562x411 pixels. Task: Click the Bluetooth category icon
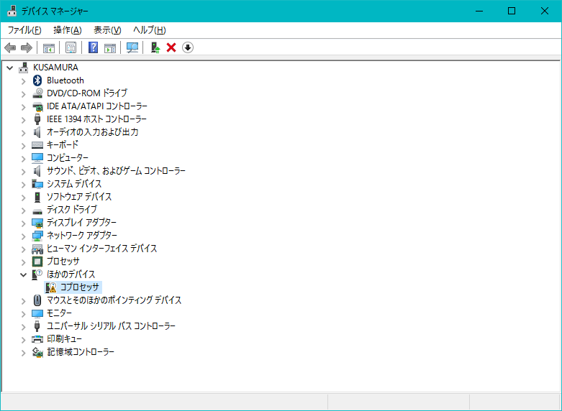37,80
